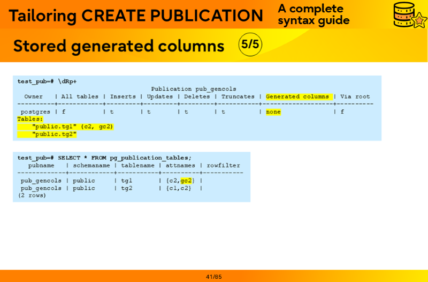Click the 'rowfilter' column header
Image resolution: width=428 pixels, height=282 pixels.
pos(223,166)
